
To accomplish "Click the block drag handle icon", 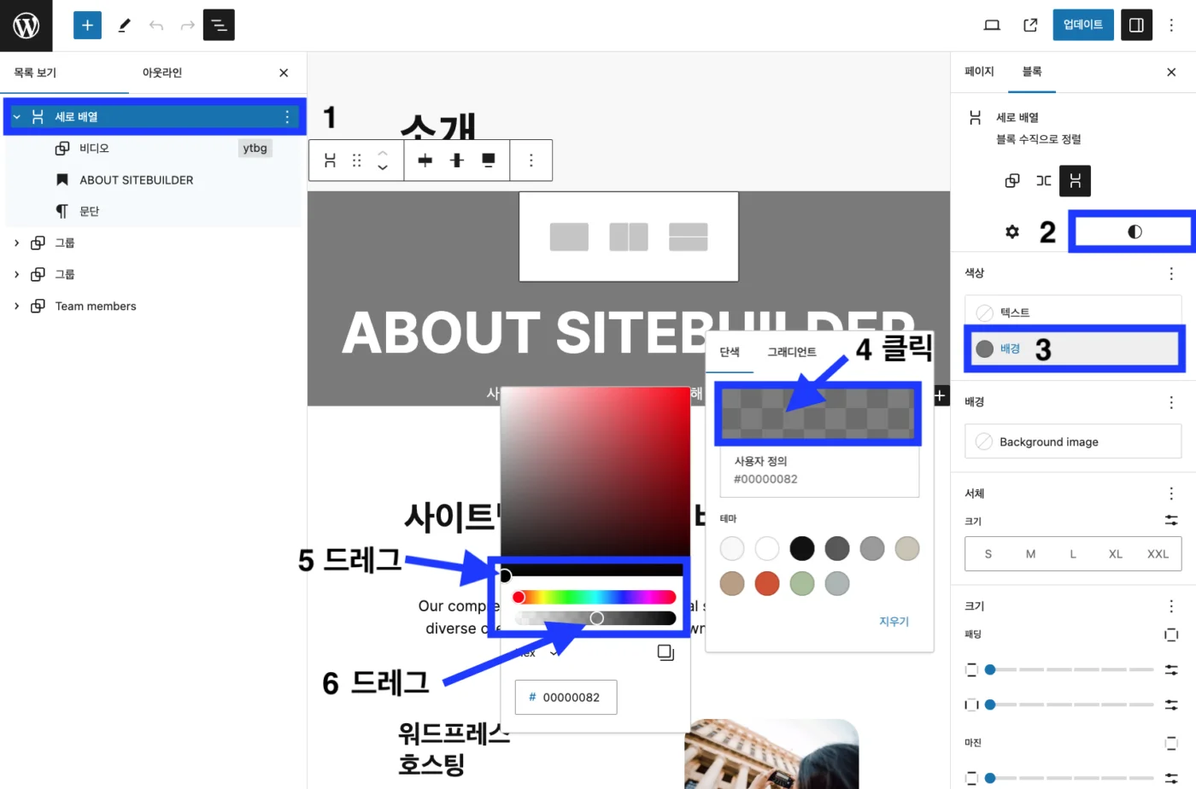I will pyautogui.click(x=357, y=161).
